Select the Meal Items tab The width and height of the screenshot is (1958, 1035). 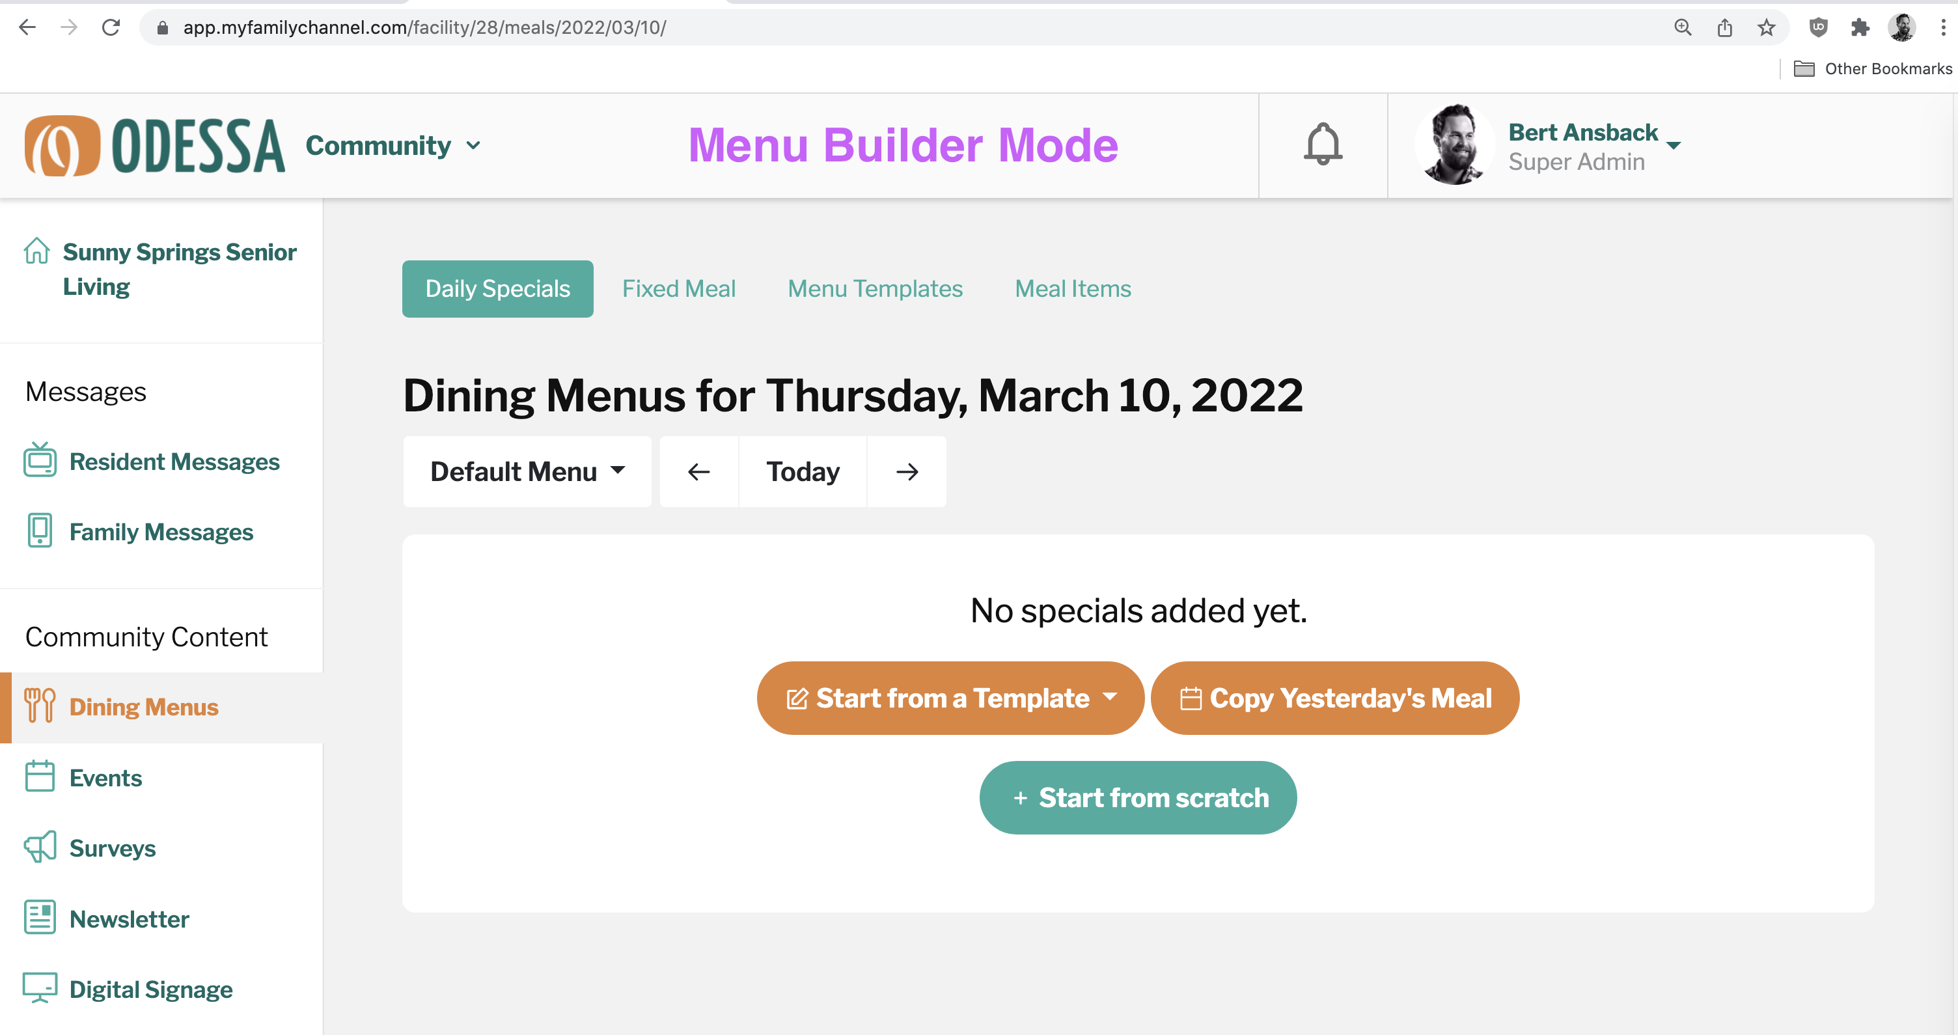(1073, 289)
